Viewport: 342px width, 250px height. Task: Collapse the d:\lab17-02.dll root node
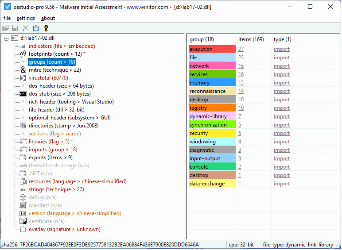click(x=7, y=38)
